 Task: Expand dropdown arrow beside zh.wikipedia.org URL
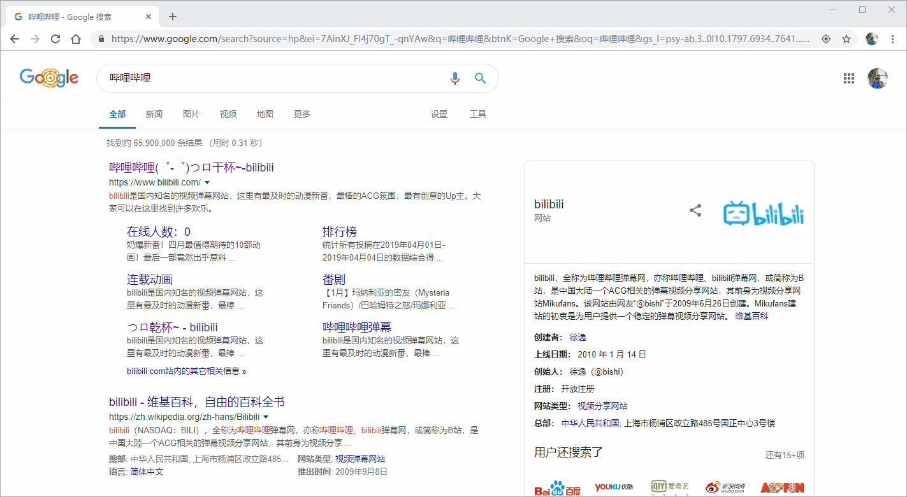pos(266,417)
